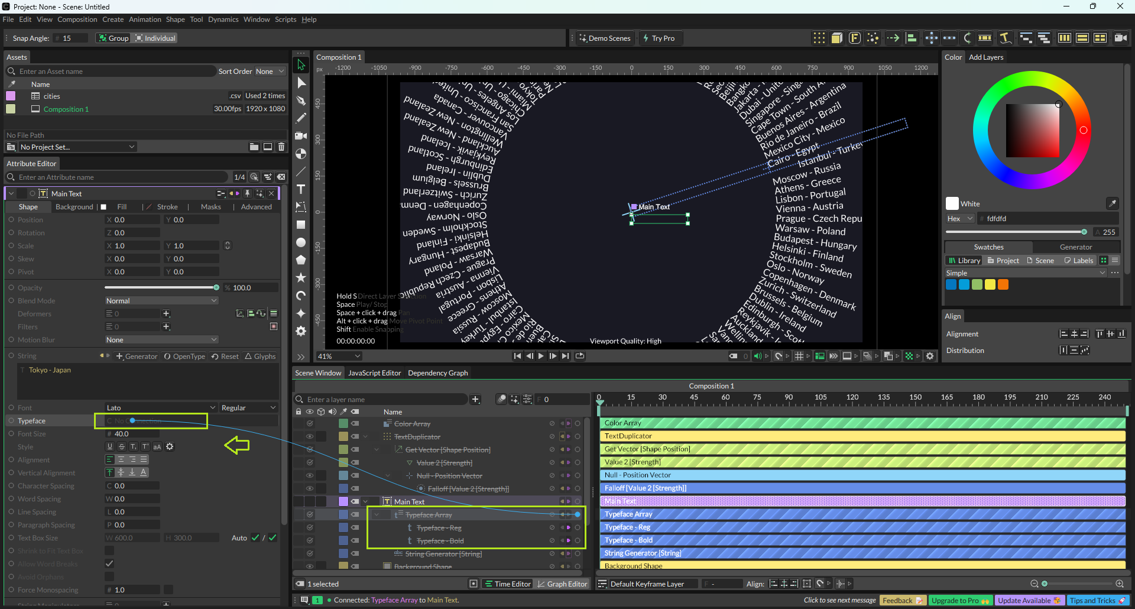Toggle the Allow Word Breaks checkbox
The width and height of the screenshot is (1135, 609).
(109, 564)
